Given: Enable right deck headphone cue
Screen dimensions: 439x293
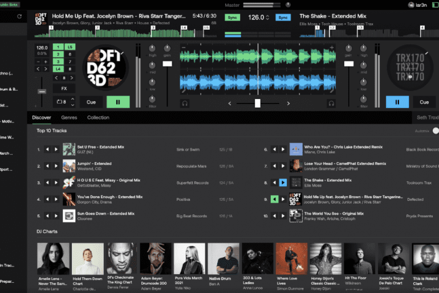Looking at the screenshot, I should pos(331,104).
